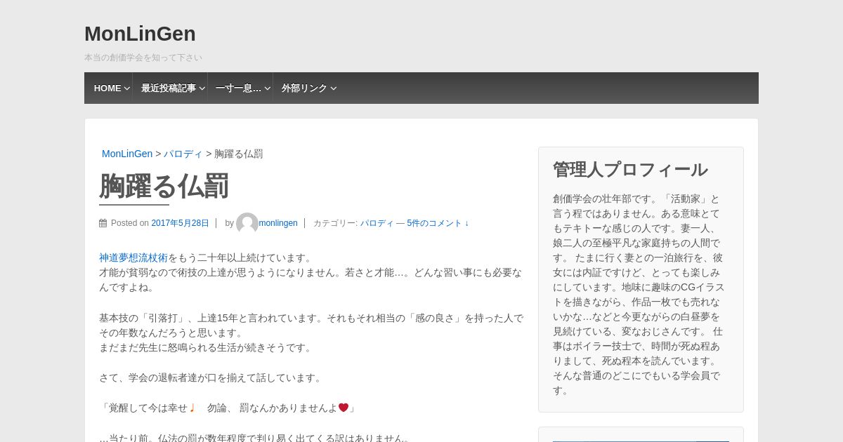Open the 一寸一息… menu
Viewport: 843px width, 442px height.
238,88
